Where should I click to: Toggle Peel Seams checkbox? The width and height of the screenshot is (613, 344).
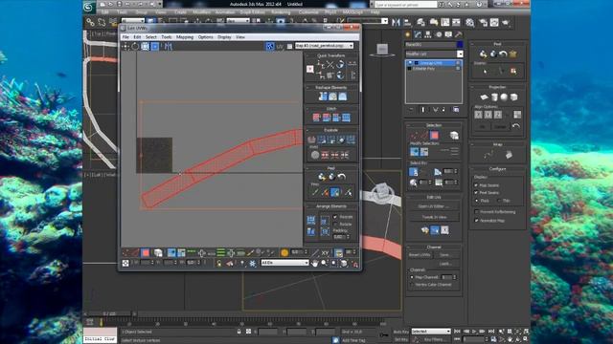pyautogui.click(x=476, y=192)
